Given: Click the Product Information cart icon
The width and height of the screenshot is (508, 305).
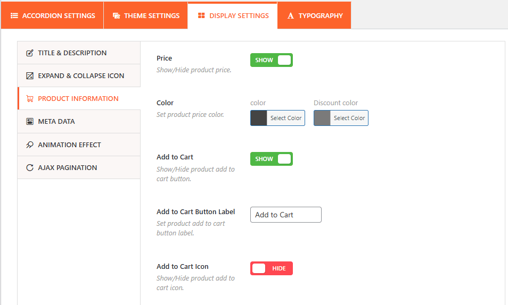Looking at the screenshot, I should click(x=30, y=99).
